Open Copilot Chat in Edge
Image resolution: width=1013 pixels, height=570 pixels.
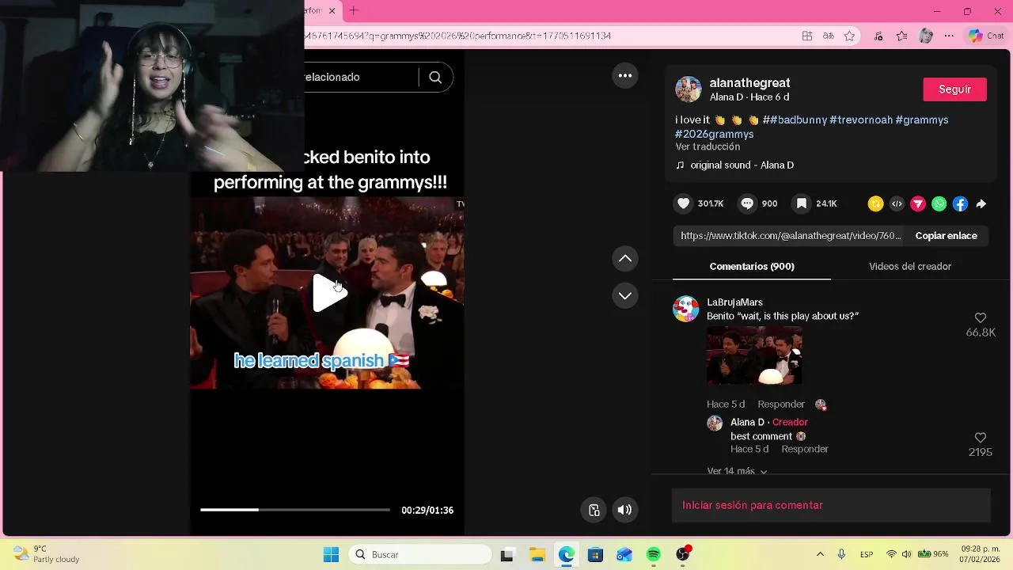pyautogui.click(x=986, y=36)
